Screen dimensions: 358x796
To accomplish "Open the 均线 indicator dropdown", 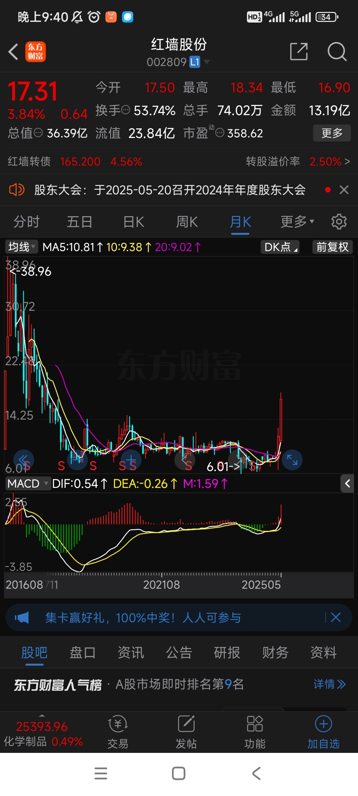I will click(x=21, y=247).
